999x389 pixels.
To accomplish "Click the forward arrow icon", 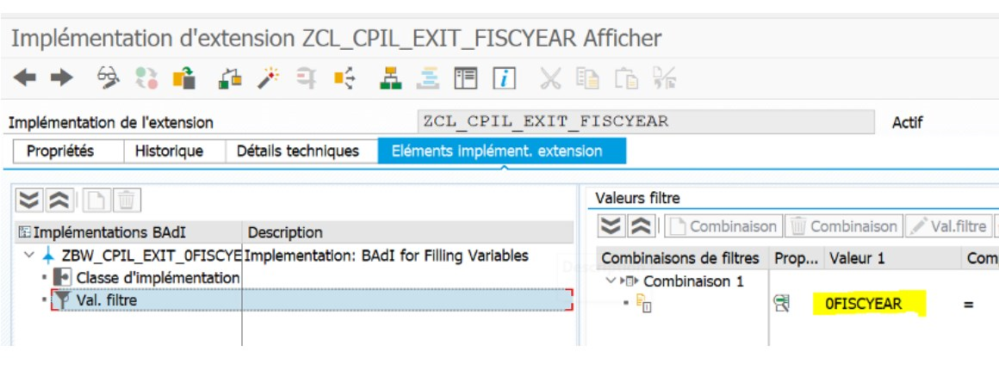I will click(62, 78).
